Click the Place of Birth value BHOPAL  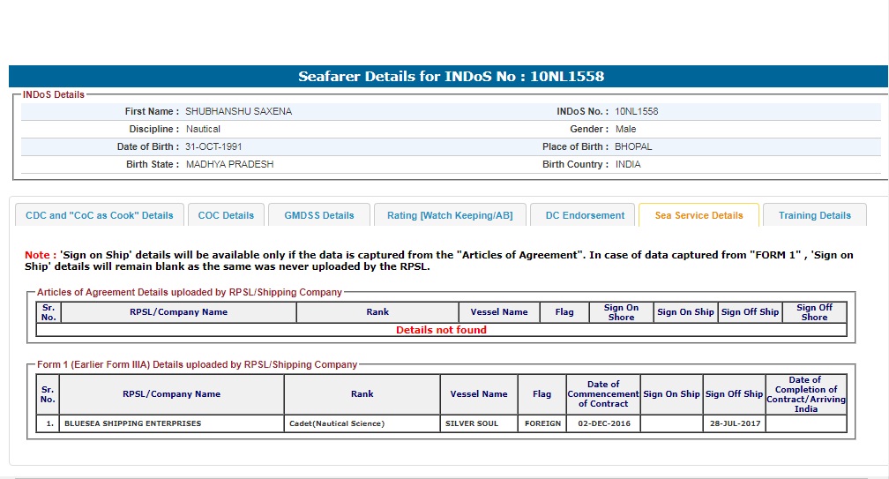[x=633, y=147]
